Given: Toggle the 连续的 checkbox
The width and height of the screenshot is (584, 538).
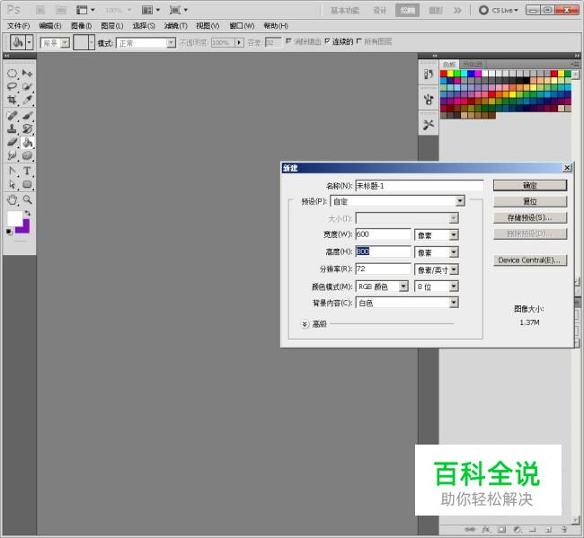Looking at the screenshot, I should [x=325, y=42].
